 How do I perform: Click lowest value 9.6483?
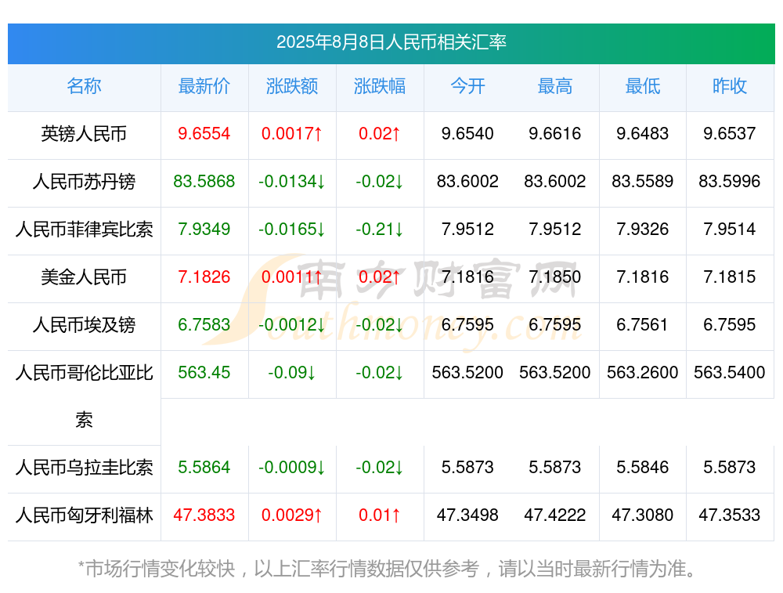[643, 133]
